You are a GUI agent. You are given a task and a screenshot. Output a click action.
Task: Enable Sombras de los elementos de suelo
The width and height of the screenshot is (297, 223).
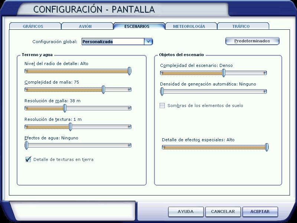(162, 106)
